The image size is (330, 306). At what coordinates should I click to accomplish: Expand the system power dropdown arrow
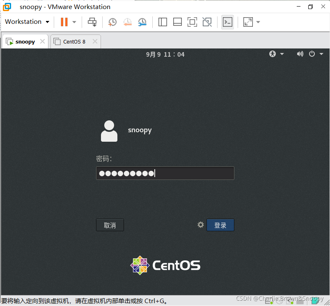click(x=321, y=54)
